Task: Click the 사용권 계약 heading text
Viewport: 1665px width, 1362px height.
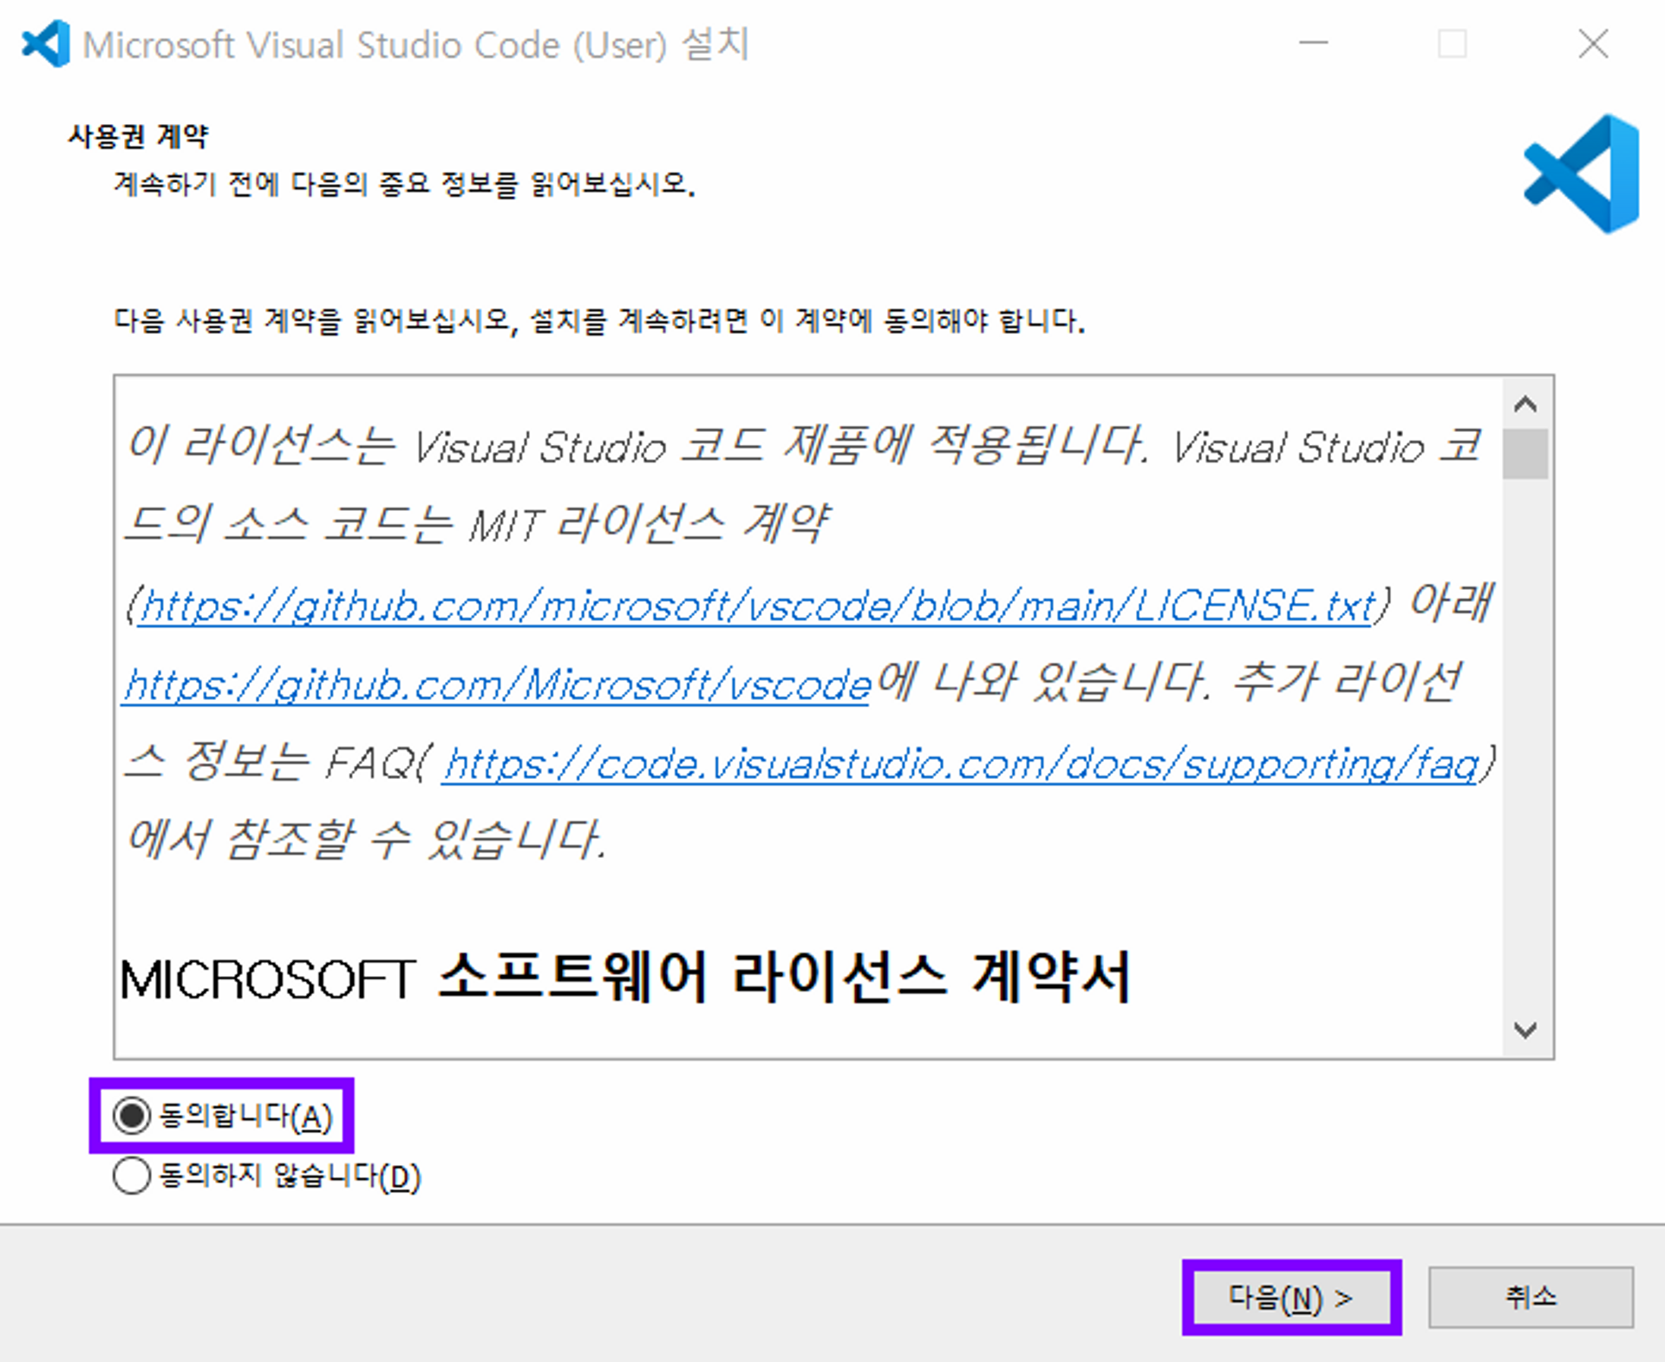Action: (x=139, y=136)
